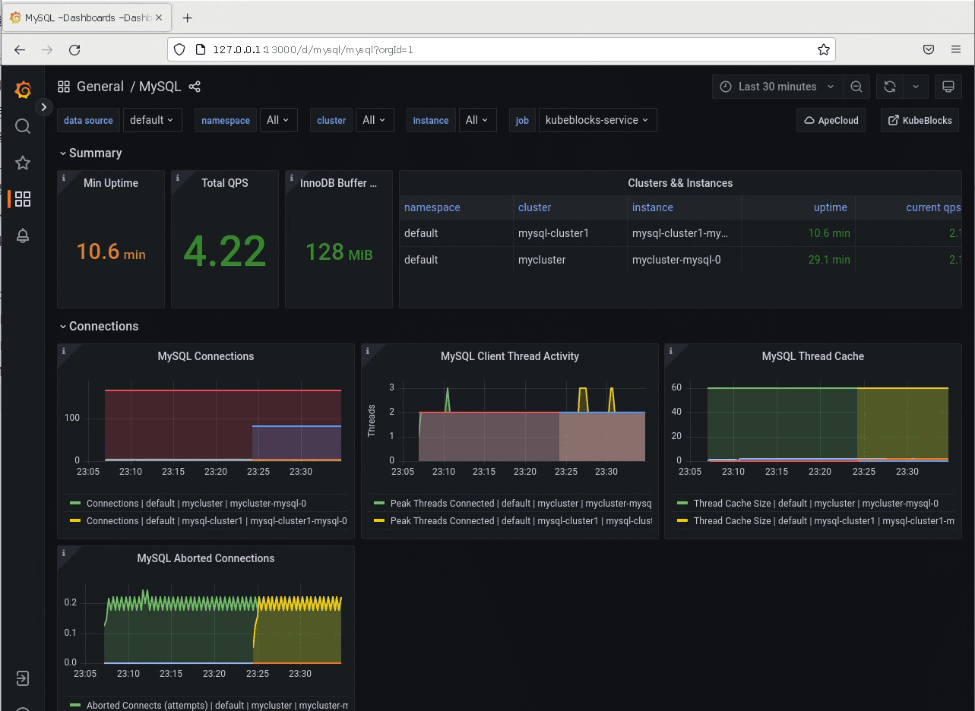Open the MySQL Thread Cache panel title menu
Screen dimensions: 975x711
point(813,356)
